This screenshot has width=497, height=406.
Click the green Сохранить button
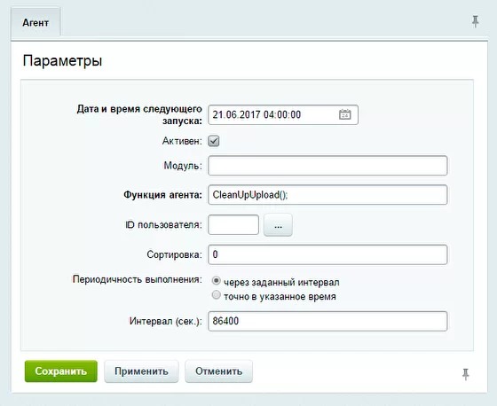(x=61, y=371)
